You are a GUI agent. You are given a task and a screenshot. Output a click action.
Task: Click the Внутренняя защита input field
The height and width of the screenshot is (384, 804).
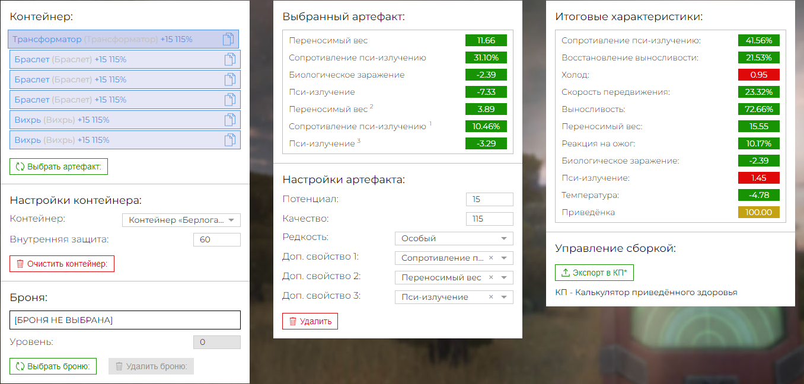point(217,239)
